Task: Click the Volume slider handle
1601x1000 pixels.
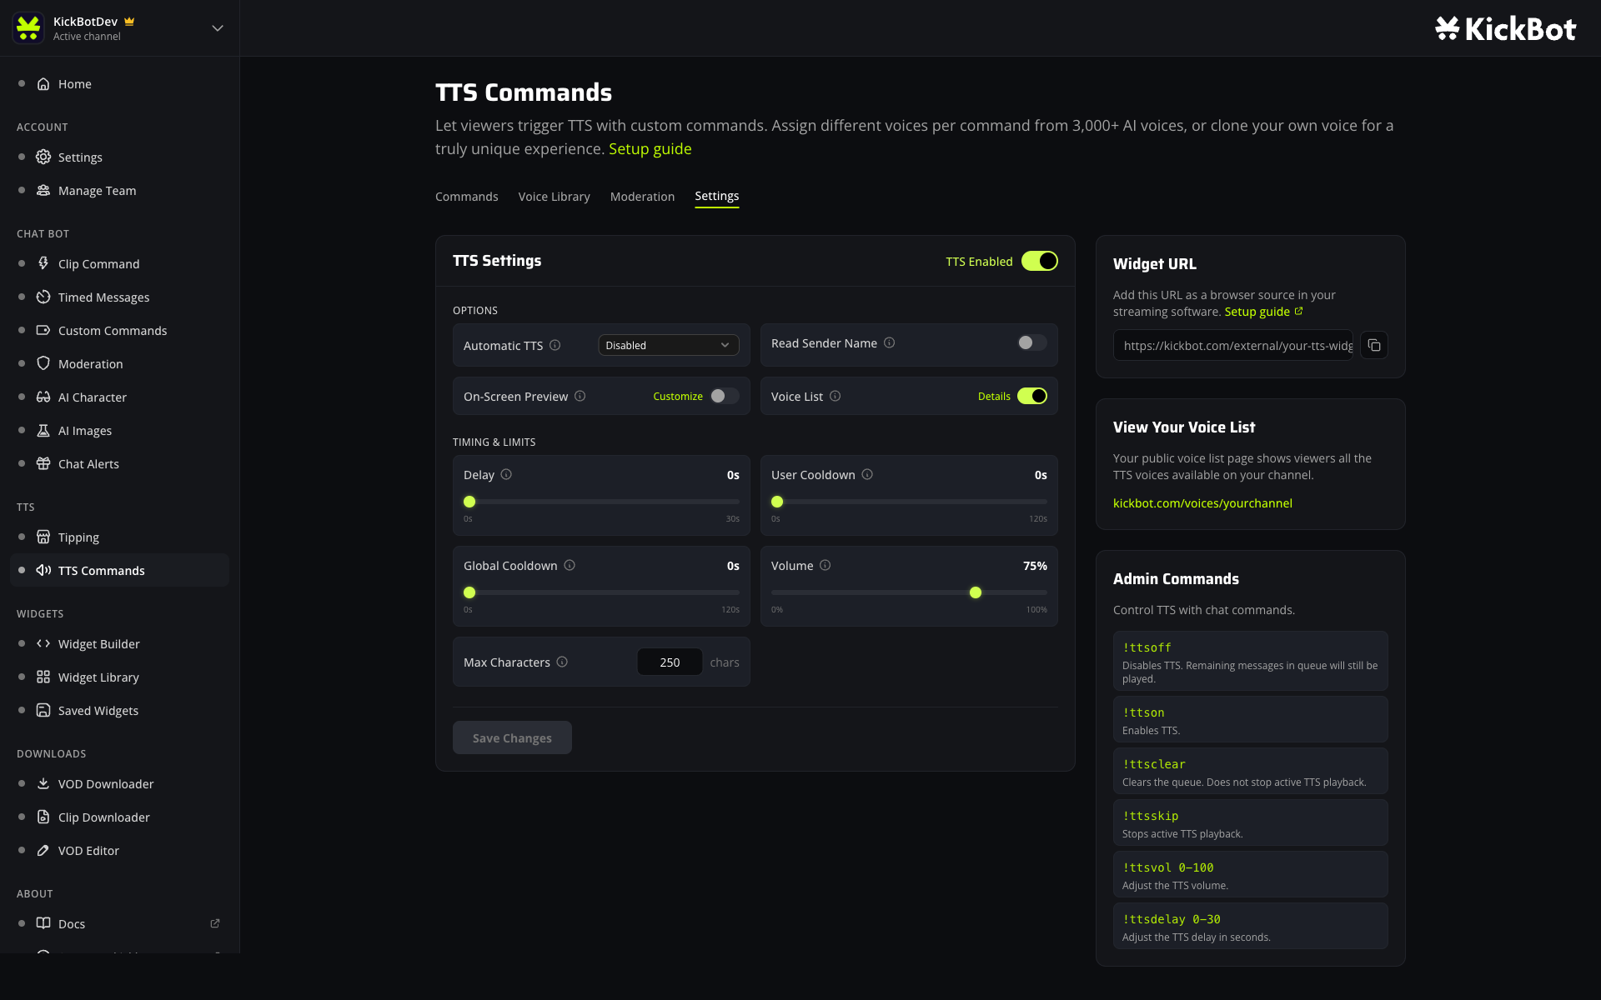Action: (x=976, y=592)
